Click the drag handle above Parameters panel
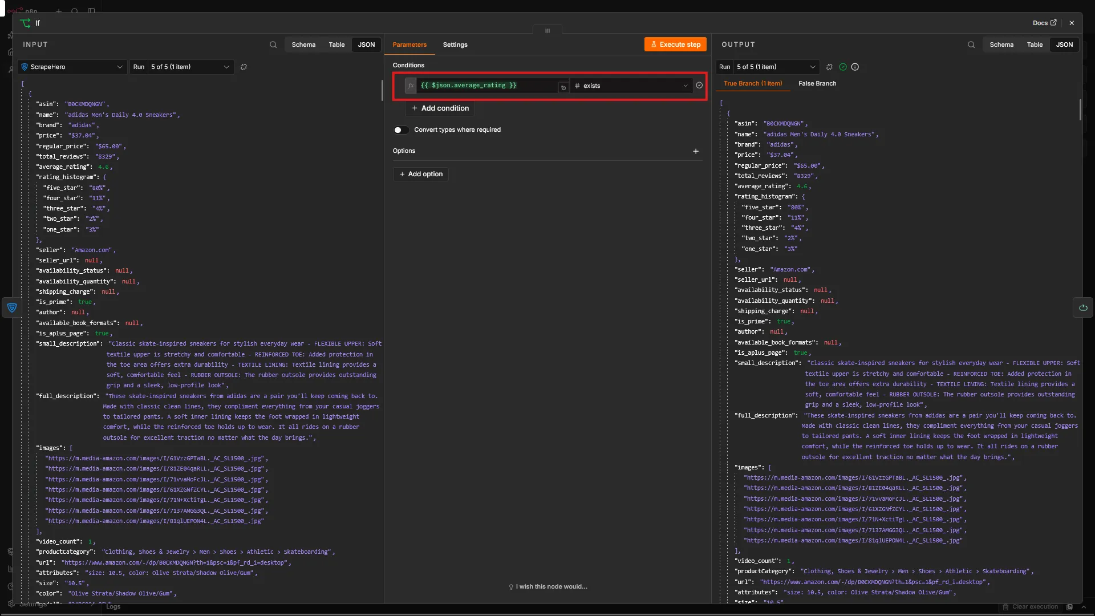1095x616 pixels. coord(547,31)
